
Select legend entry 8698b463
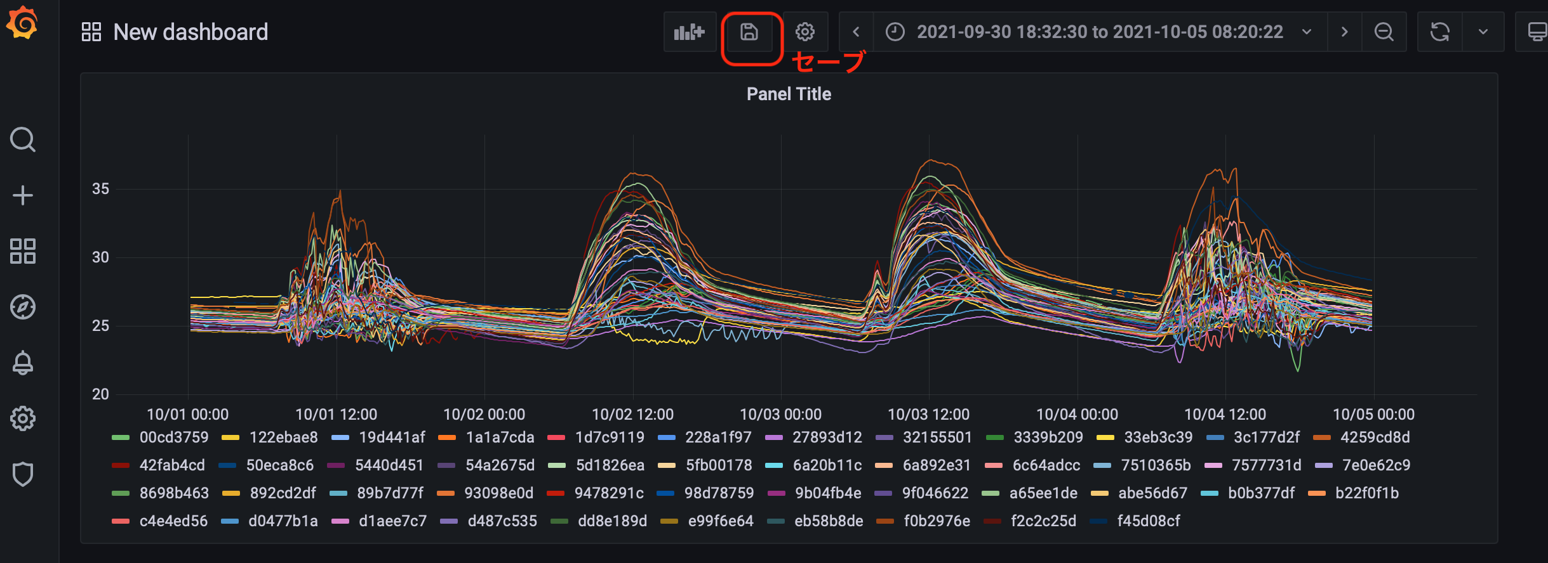(x=174, y=493)
